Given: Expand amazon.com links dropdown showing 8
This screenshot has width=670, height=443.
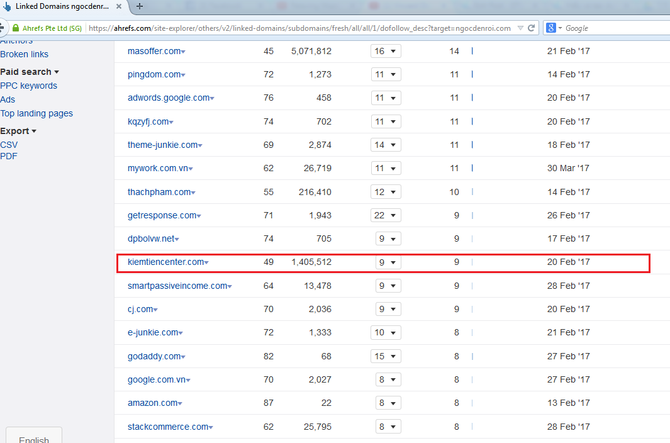Looking at the screenshot, I should (388, 403).
